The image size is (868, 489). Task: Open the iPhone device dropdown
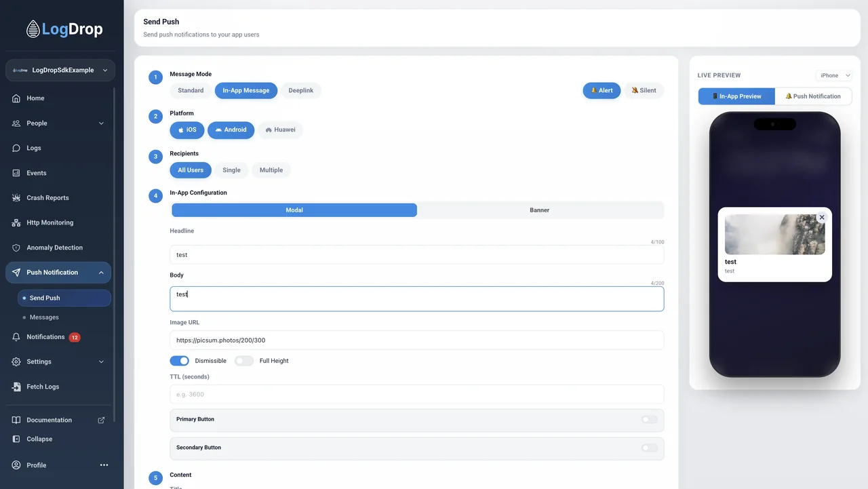tap(833, 75)
